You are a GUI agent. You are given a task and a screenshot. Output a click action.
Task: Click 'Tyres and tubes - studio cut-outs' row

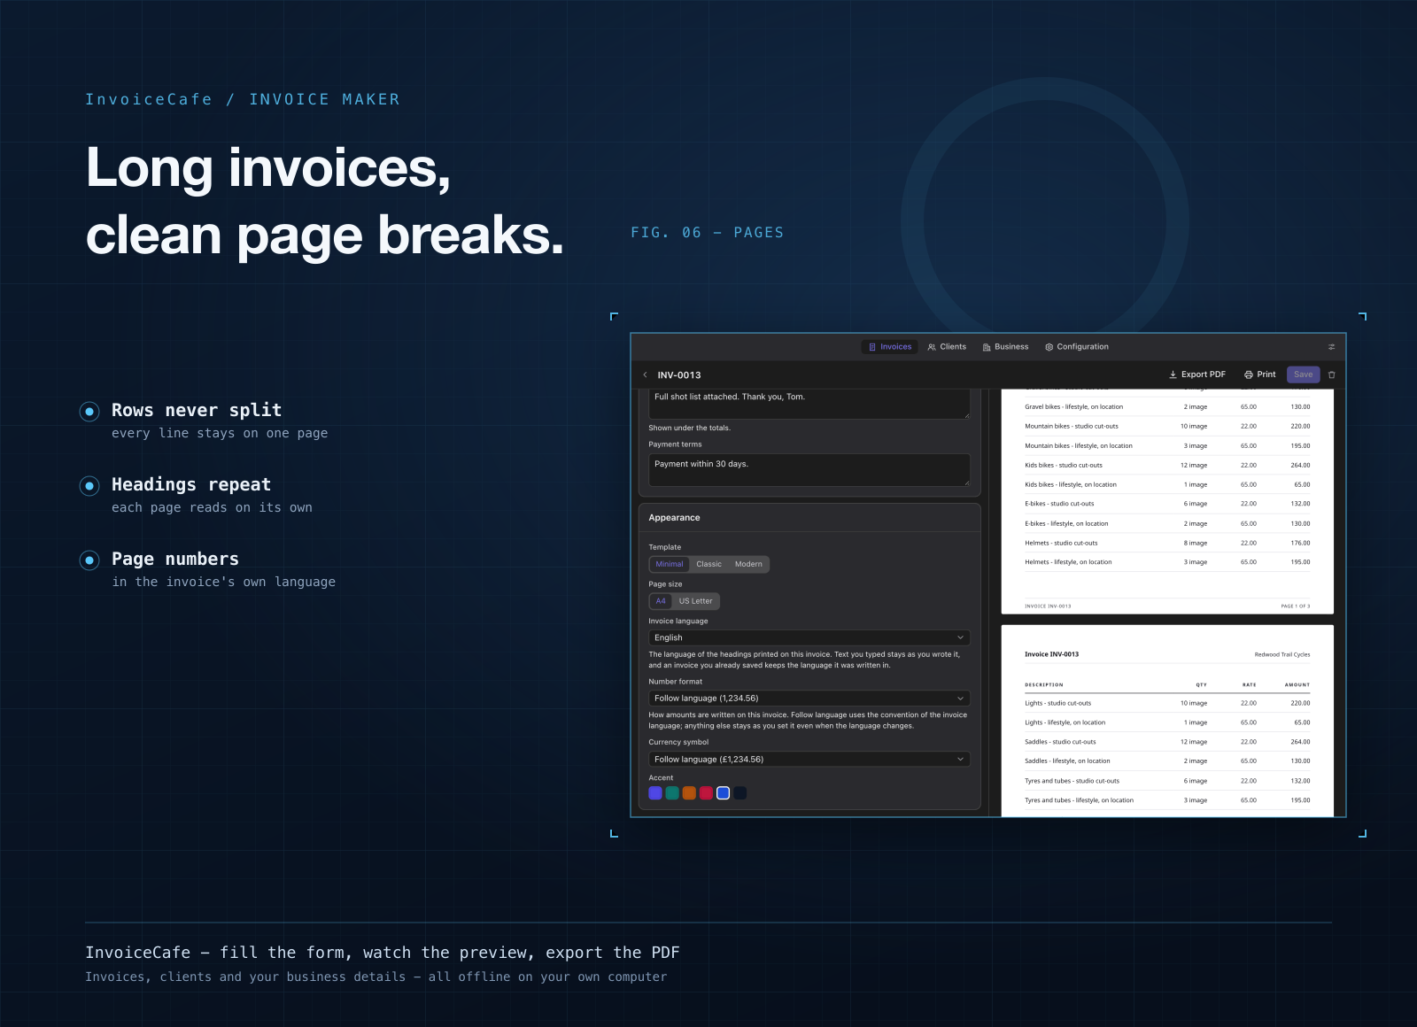point(1167,781)
